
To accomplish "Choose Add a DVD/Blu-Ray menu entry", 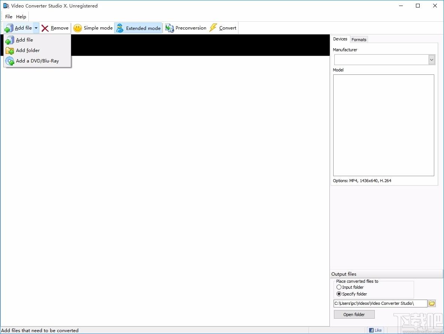I will pos(37,61).
